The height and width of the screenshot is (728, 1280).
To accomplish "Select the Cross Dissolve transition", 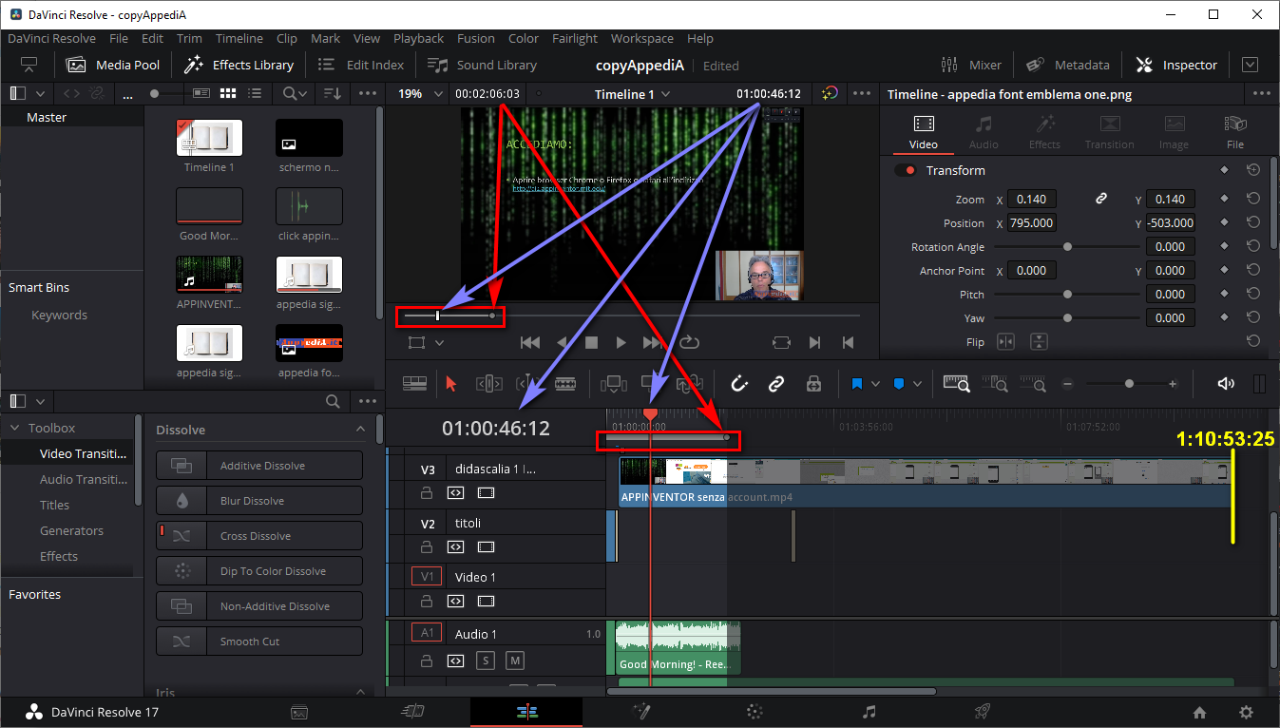I will 259,536.
